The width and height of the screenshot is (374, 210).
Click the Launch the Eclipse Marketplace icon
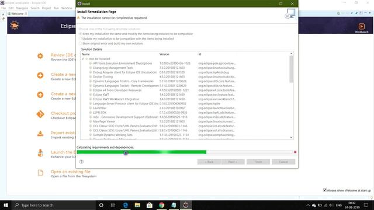pos(40,153)
